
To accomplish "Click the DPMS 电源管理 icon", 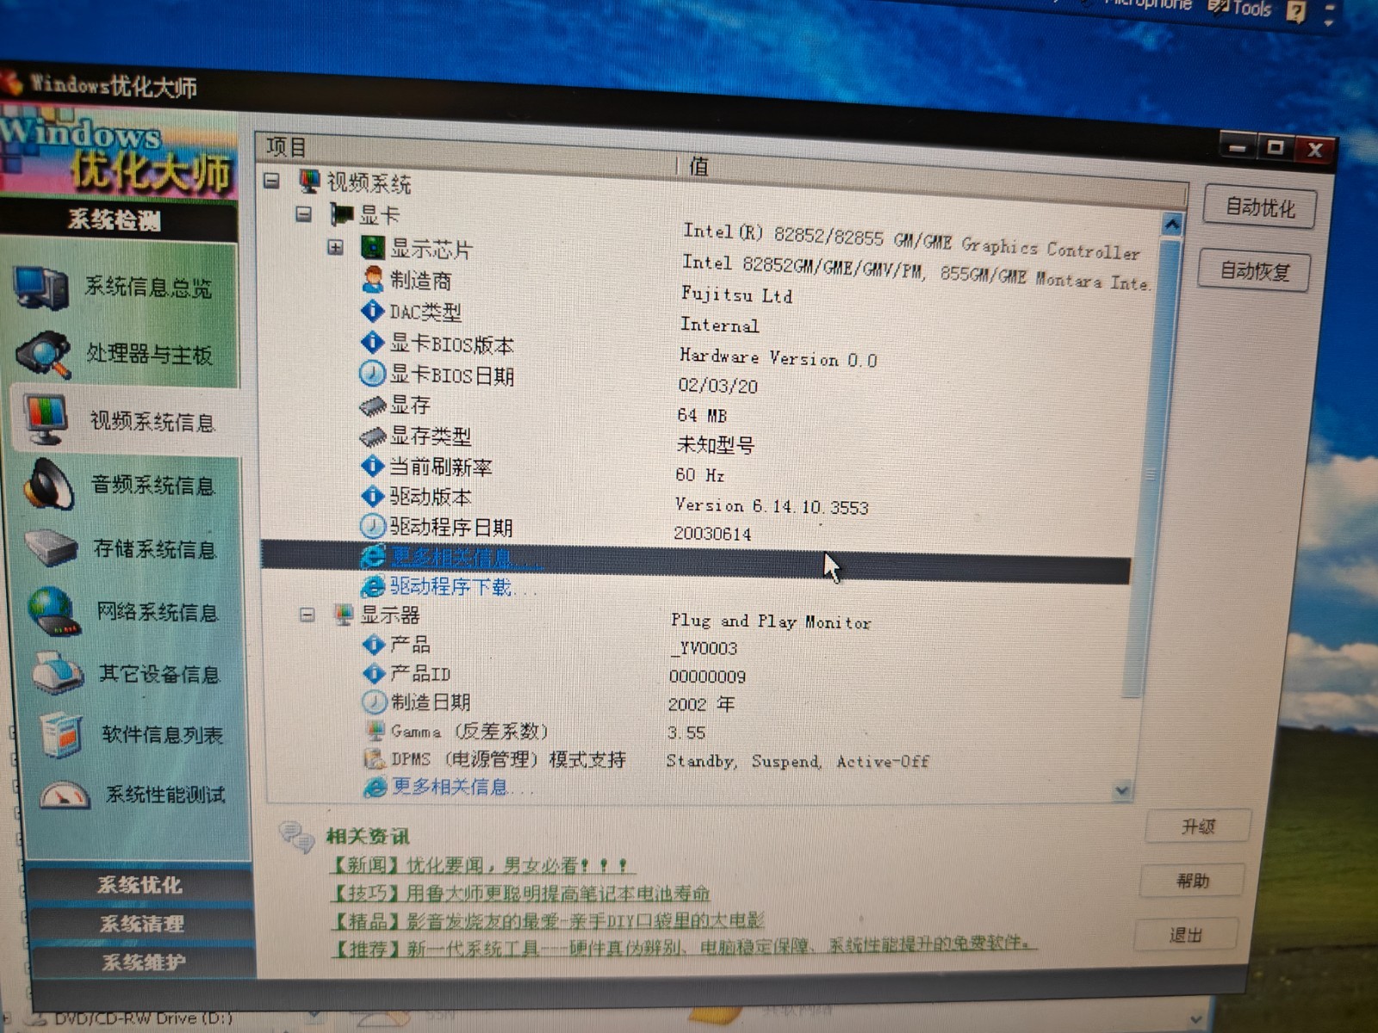I will click(374, 759).
